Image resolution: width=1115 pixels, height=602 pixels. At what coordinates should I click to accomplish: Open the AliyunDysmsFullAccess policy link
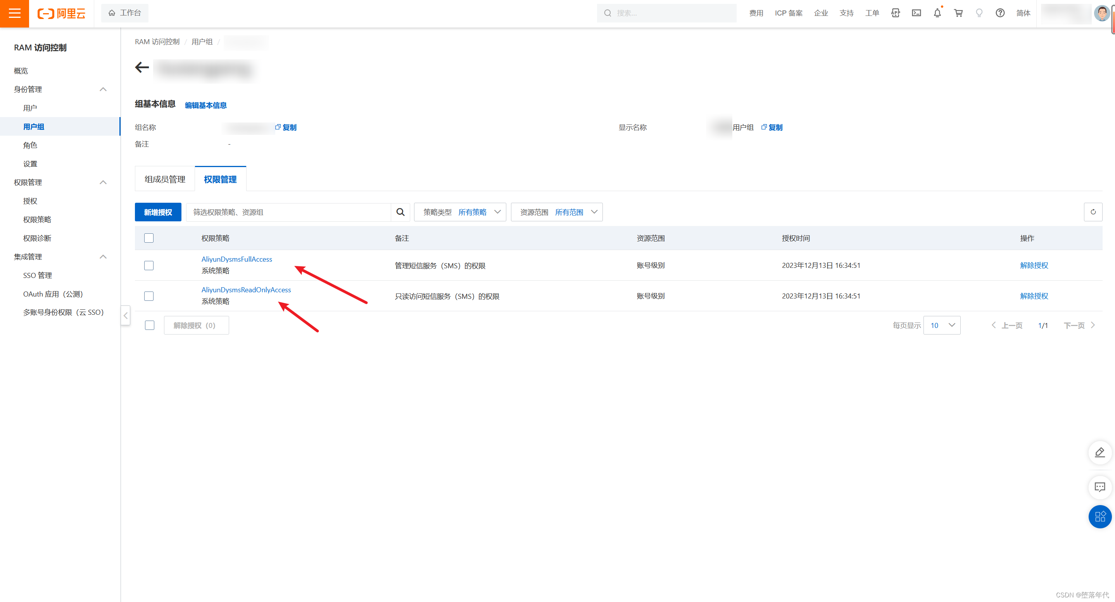[237, 259]
